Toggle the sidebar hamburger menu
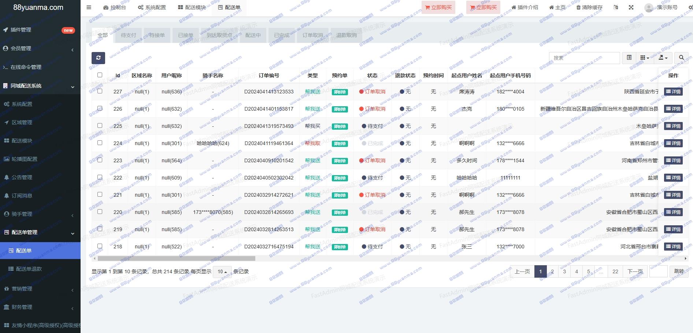Viewport: 693px width, 333px height. [89, 7]
